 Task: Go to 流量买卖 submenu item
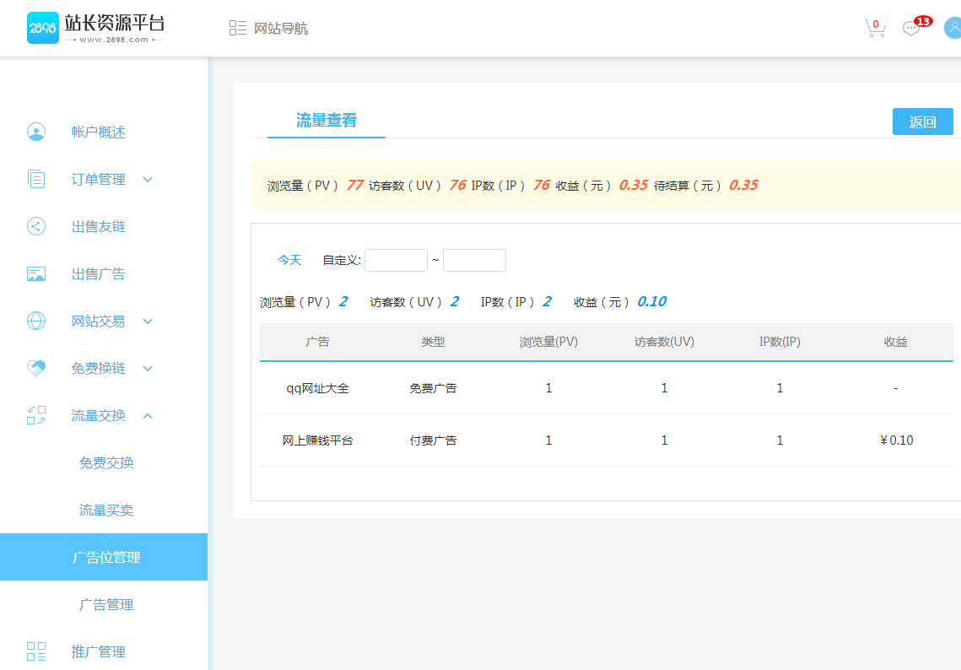click(x=106, y=510)
